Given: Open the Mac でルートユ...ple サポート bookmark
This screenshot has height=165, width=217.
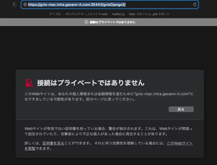Looking at the screenshot, I should (149, 14).
